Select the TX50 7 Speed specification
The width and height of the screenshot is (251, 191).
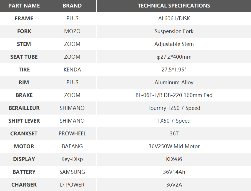coord(174,121)
